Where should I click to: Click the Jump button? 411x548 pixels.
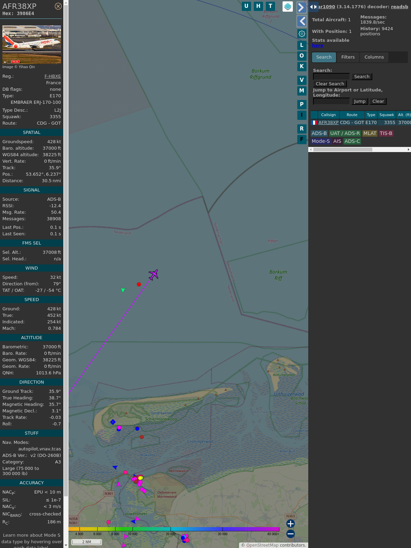(x=360, y=101)
